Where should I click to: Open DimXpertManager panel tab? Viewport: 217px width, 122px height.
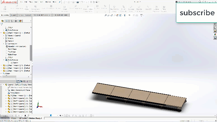pos(16,21)
